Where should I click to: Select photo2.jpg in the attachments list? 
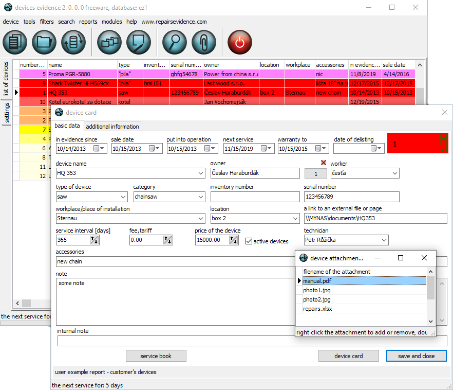point(364,299)
